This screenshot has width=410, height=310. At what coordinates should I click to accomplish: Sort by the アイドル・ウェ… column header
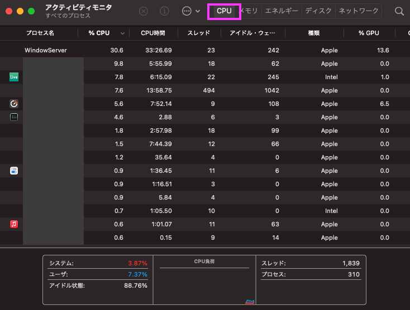coord(252,33)
